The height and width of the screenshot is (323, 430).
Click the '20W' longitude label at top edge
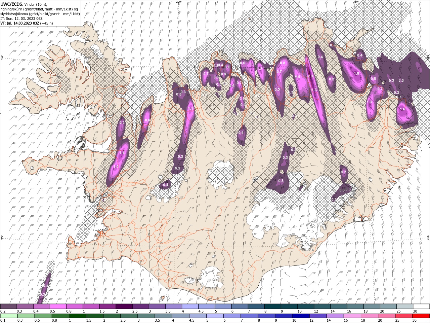[x=179, y=2]
